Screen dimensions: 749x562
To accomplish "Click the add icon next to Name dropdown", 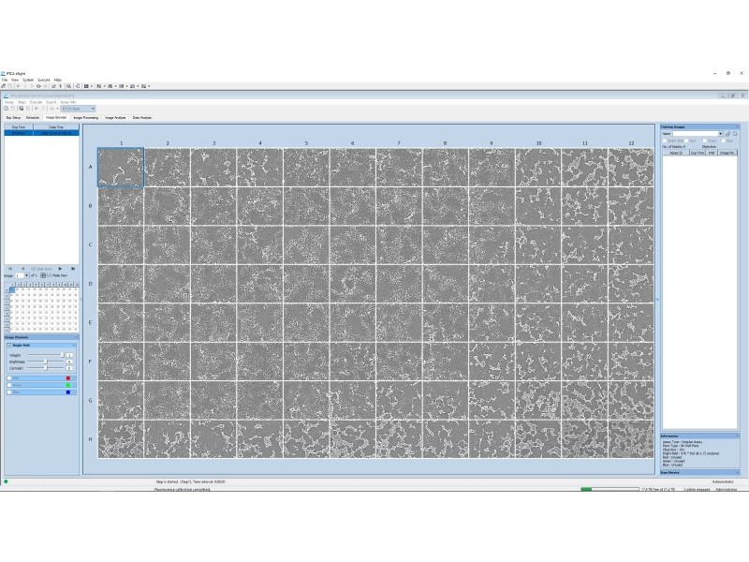I will pyautogui.click(x=727, y=134).
